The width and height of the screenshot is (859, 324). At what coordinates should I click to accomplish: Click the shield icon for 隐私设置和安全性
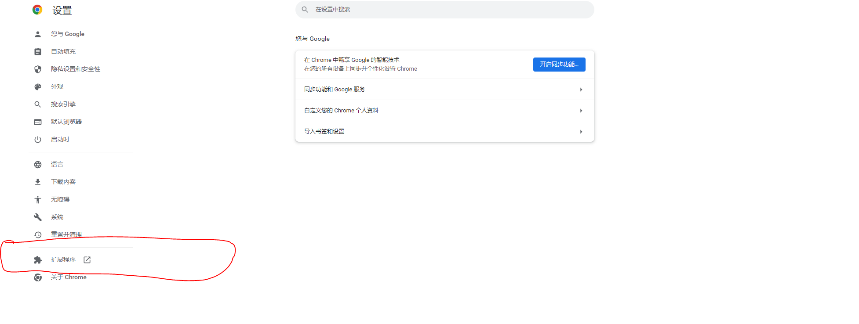coord(38,69)
